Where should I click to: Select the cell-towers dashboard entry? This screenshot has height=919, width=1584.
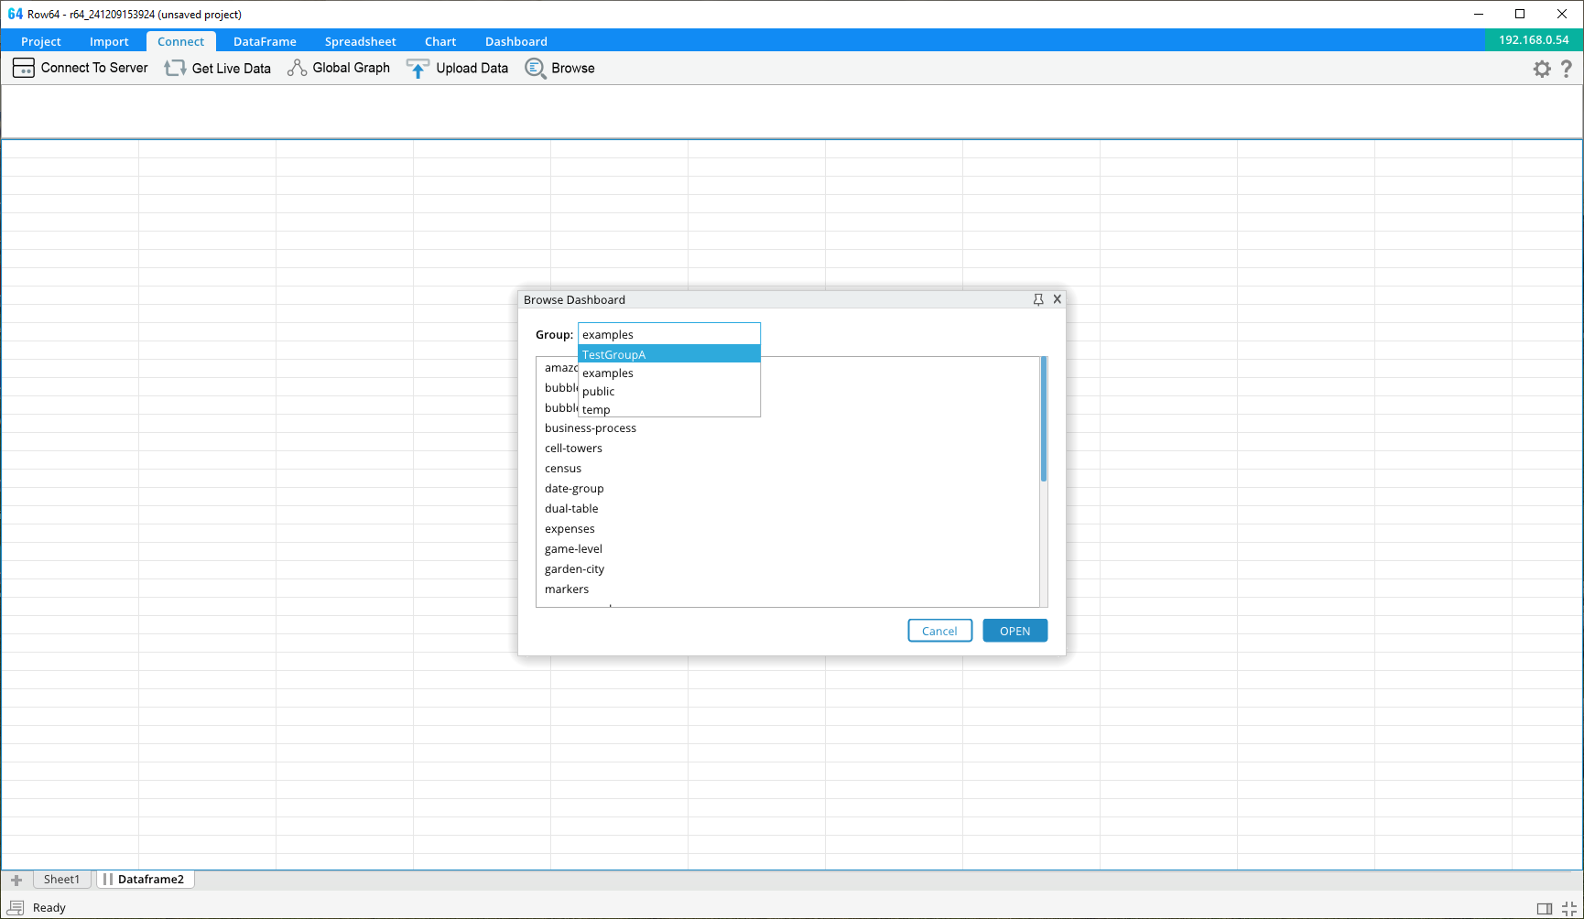click(x=573, y=448)
